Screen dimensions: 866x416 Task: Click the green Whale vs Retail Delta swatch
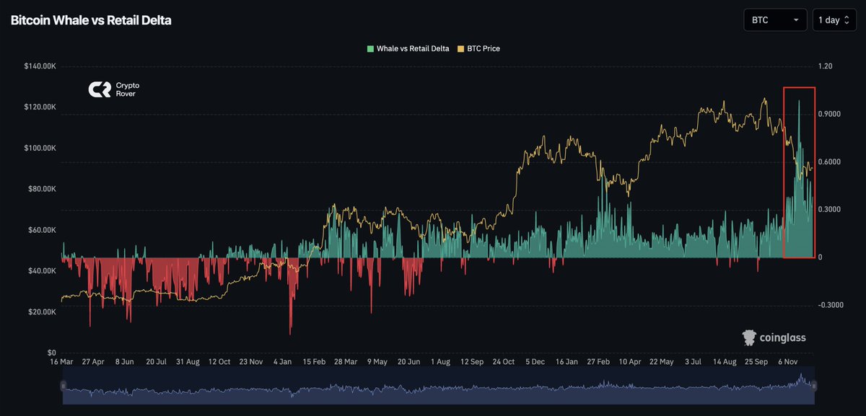[371, 49]
